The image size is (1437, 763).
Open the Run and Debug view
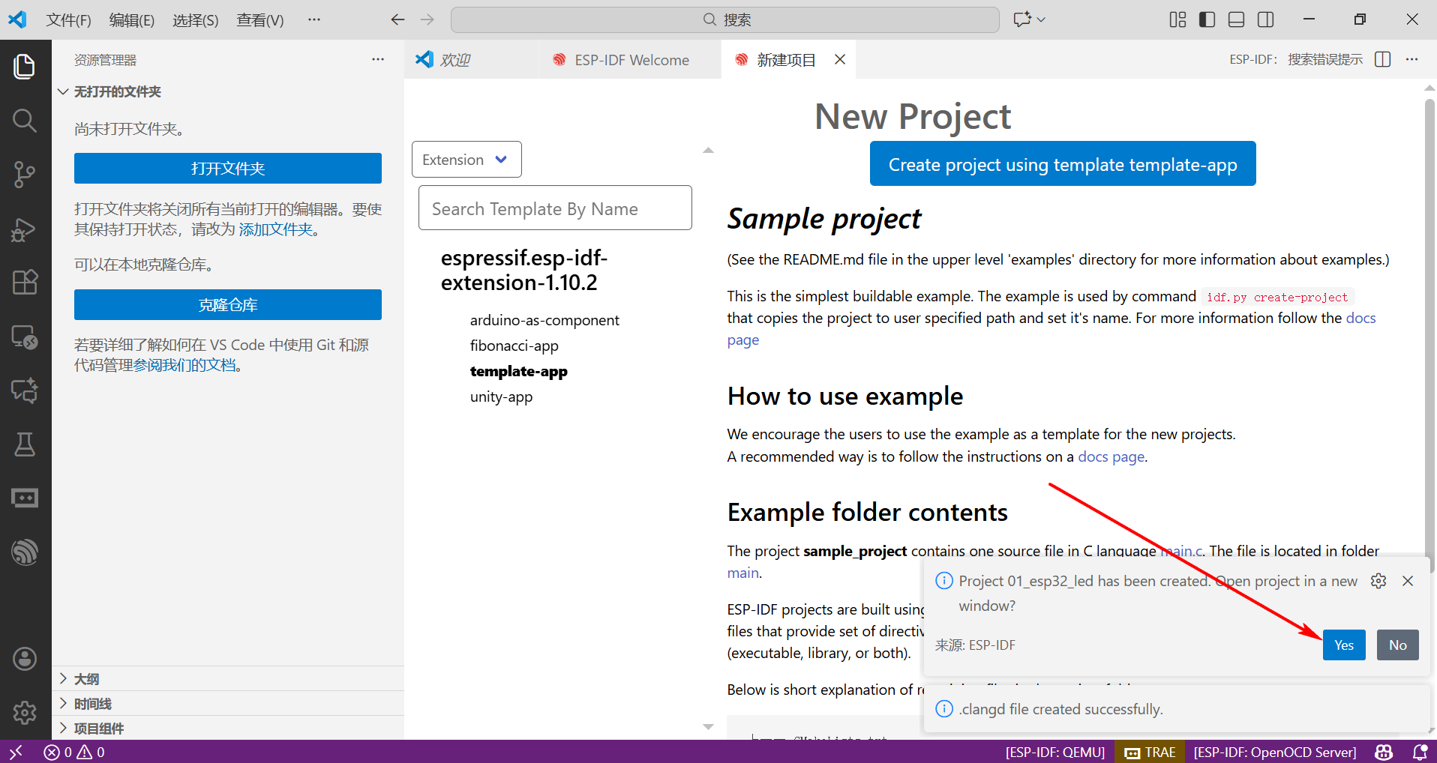click(25, 229)
